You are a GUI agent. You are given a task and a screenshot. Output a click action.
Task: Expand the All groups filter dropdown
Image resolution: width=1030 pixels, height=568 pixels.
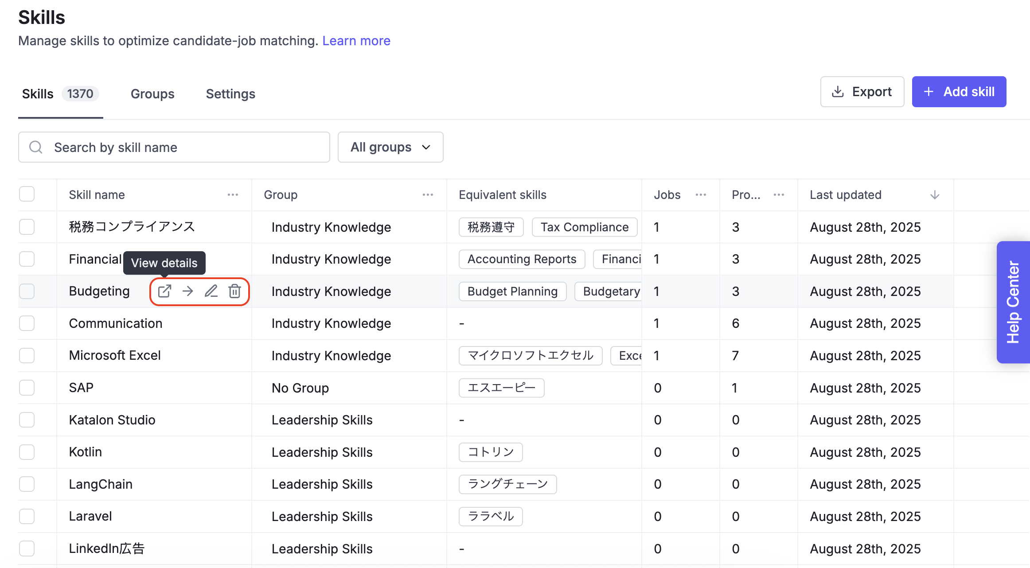[390, 147]
